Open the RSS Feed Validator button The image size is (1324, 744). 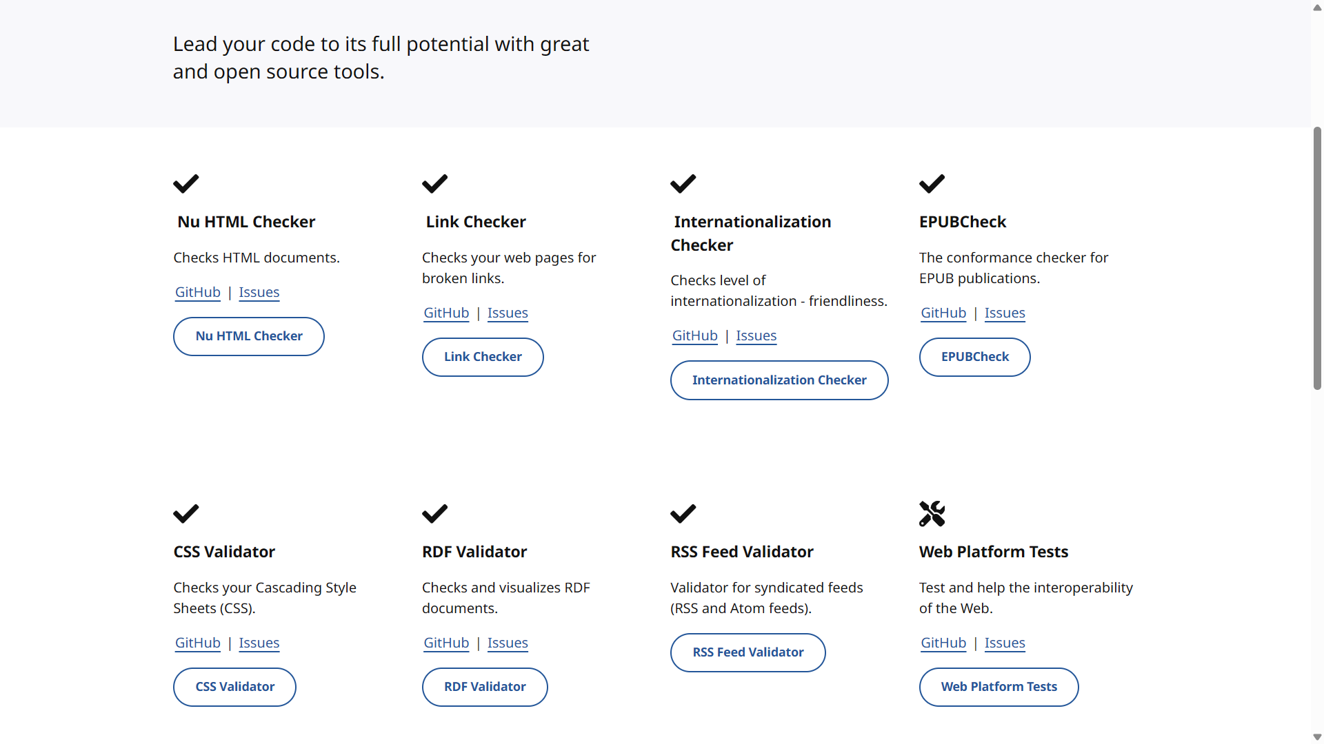748,652
